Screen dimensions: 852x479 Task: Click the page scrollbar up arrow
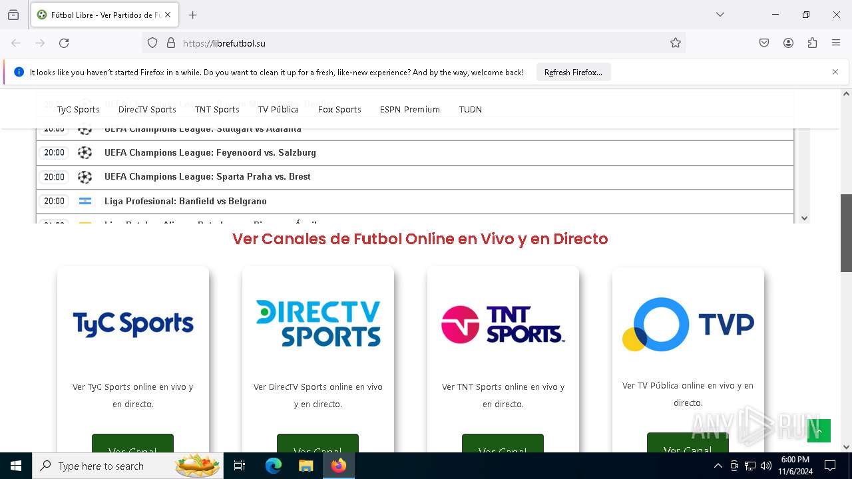[x=846, y=94]
